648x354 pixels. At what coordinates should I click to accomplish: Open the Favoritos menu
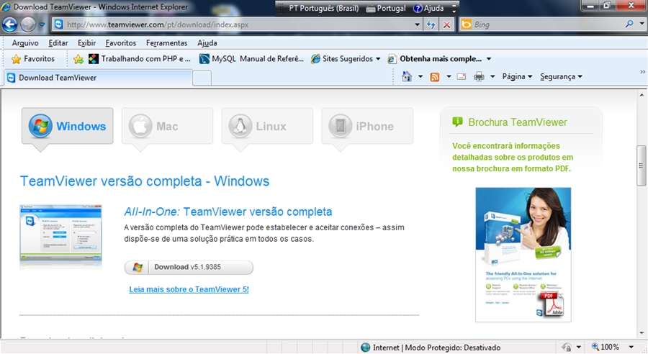click(x=121, y=43)
